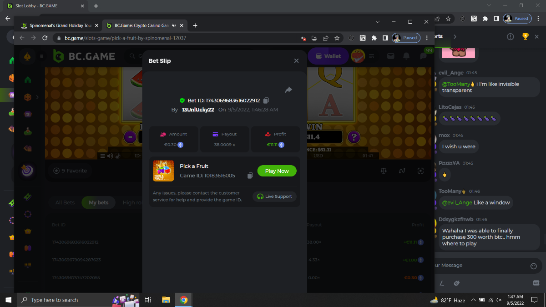This screenshot has height=307, width=546.
Task: Close the Bet Slip dialog
Action: tap(296, 61)
